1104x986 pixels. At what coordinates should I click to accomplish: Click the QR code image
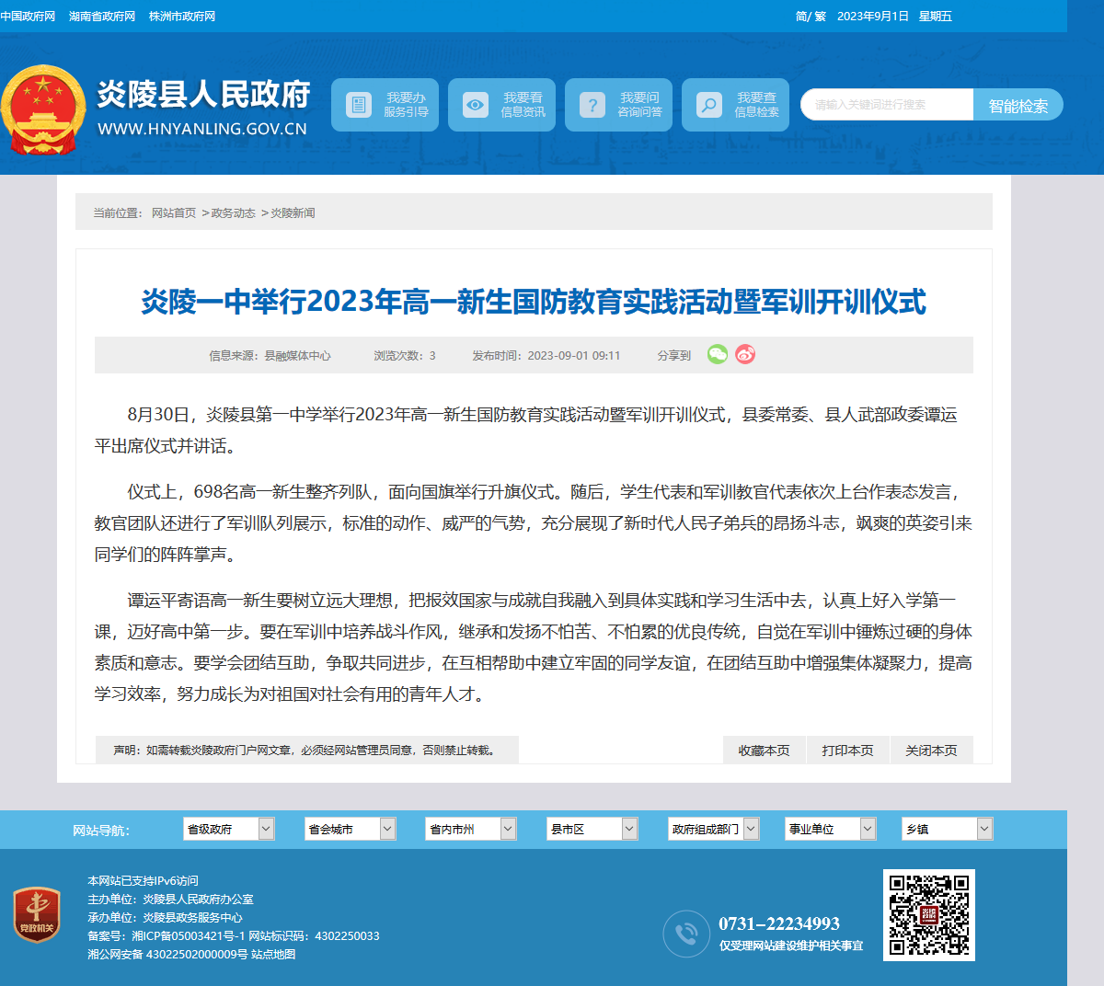pos(929,915)
